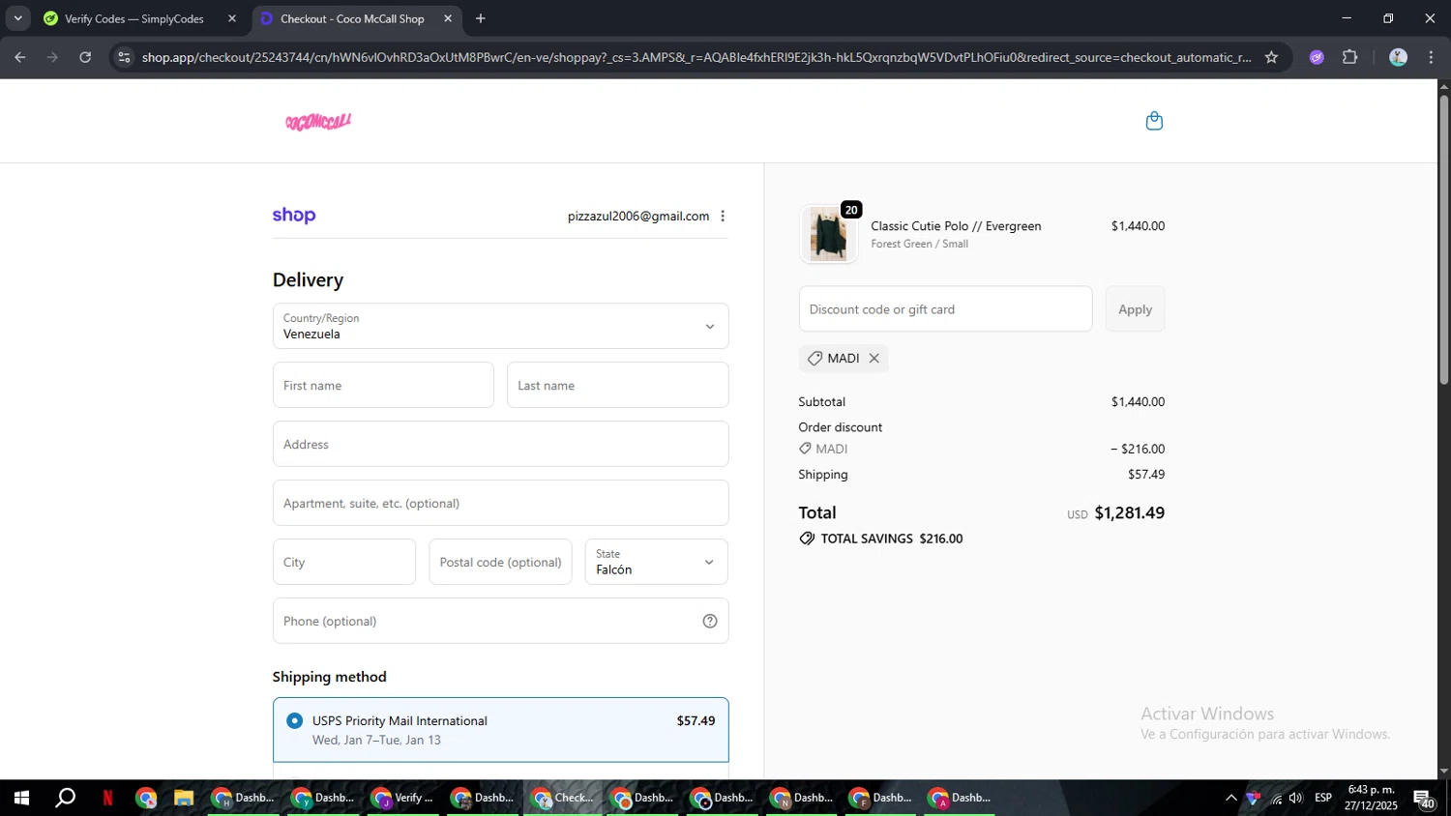
Task: Click the Apartment, suite, etc. field
Action: (x=501, y=503)
